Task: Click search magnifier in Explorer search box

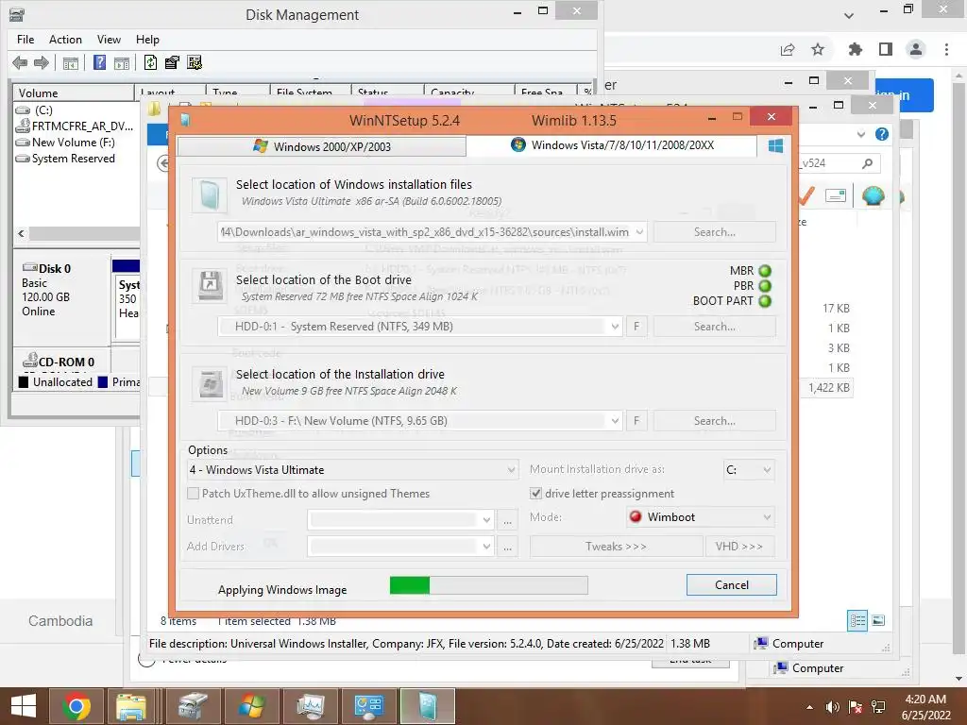Action: pyautogui.click(x=868, y=163)
